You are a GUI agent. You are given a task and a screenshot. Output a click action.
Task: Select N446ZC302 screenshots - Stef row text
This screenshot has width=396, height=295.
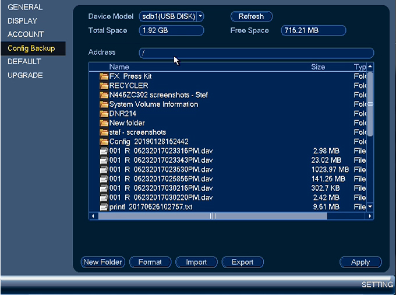tap(158, 95)
